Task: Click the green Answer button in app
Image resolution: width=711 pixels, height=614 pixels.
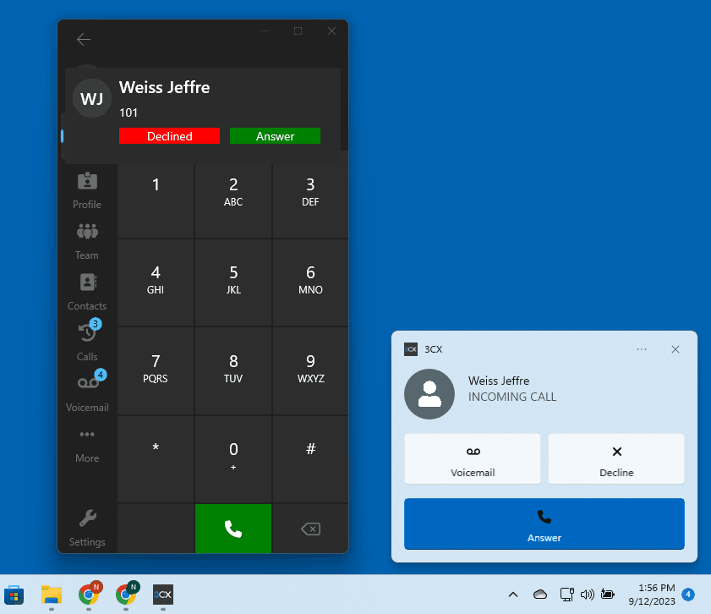Action: click(x=275, y=136)
